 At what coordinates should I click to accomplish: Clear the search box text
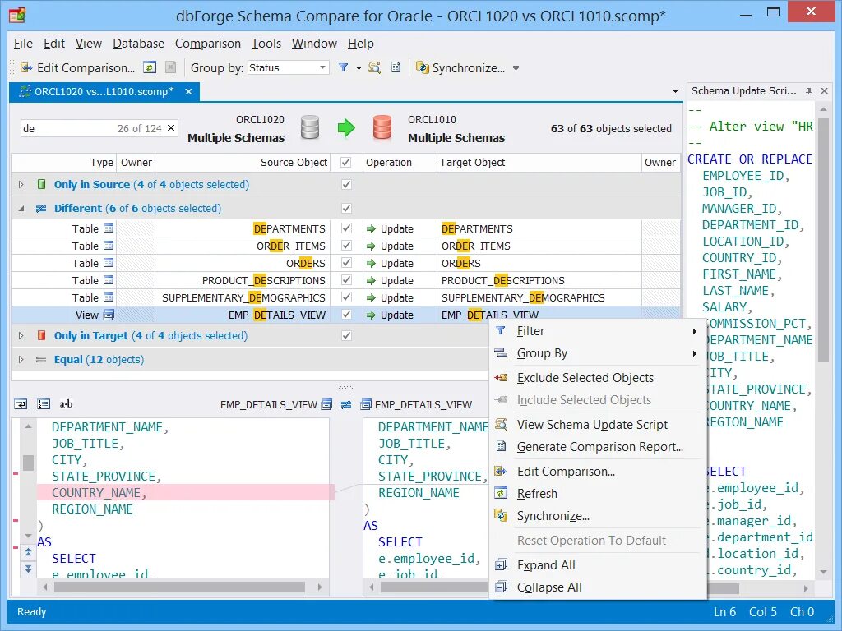click(171, 127)
